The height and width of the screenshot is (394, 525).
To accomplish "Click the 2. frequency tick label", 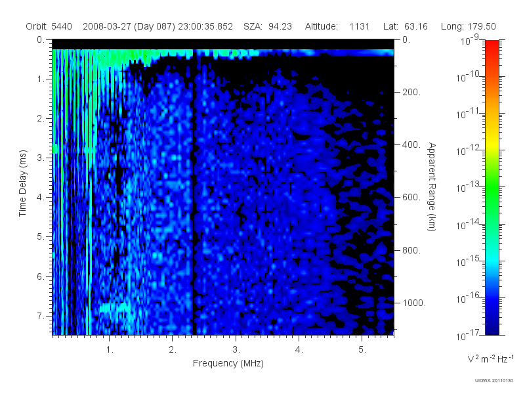I will 173,350.
